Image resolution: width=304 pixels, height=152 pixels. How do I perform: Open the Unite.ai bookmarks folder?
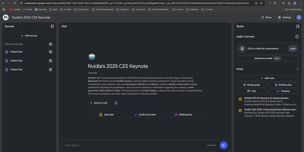[x=178, y=9]
